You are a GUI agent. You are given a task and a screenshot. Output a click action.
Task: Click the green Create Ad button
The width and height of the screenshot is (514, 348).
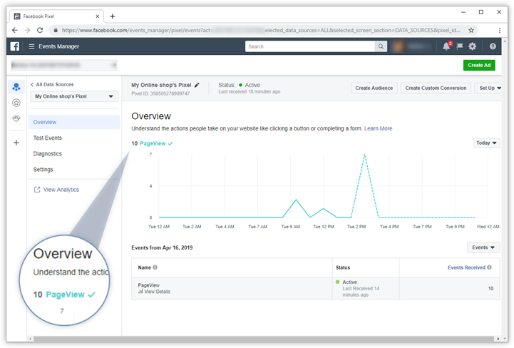(x=478, y=65)
